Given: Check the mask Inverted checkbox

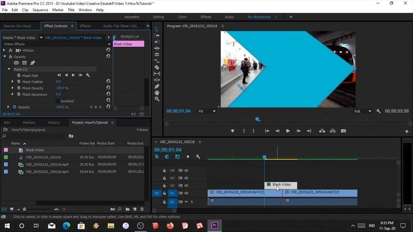Looking at the screenshot, I should tap(58, 101).
